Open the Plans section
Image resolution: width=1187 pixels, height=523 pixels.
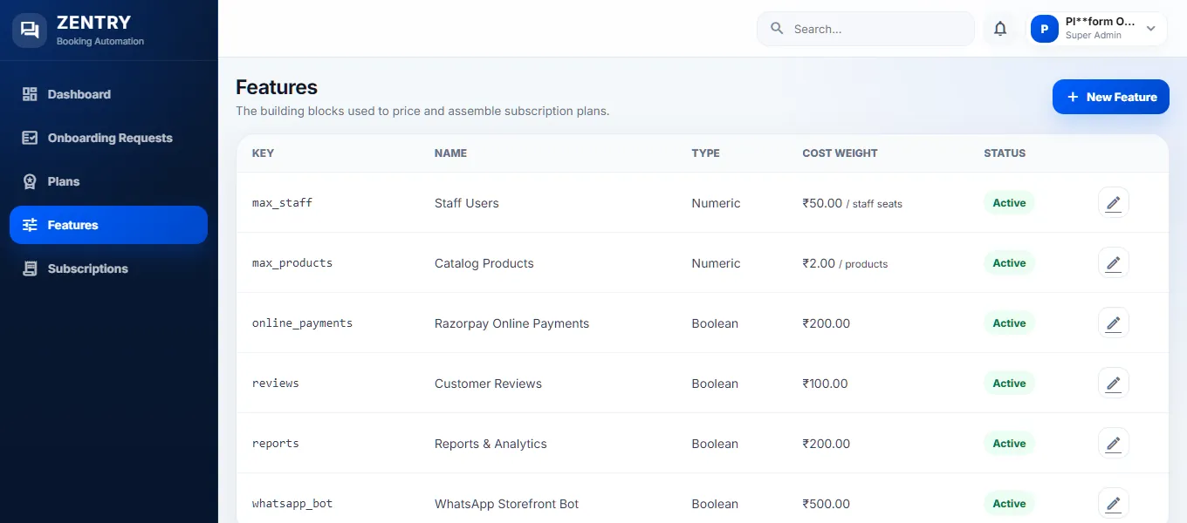click(108, 181)
